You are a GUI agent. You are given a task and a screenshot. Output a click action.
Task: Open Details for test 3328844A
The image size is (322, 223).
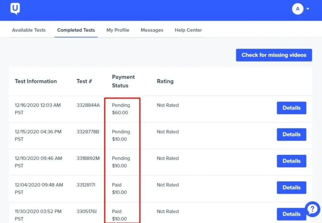pyautogui.click(x=291, y=108)
